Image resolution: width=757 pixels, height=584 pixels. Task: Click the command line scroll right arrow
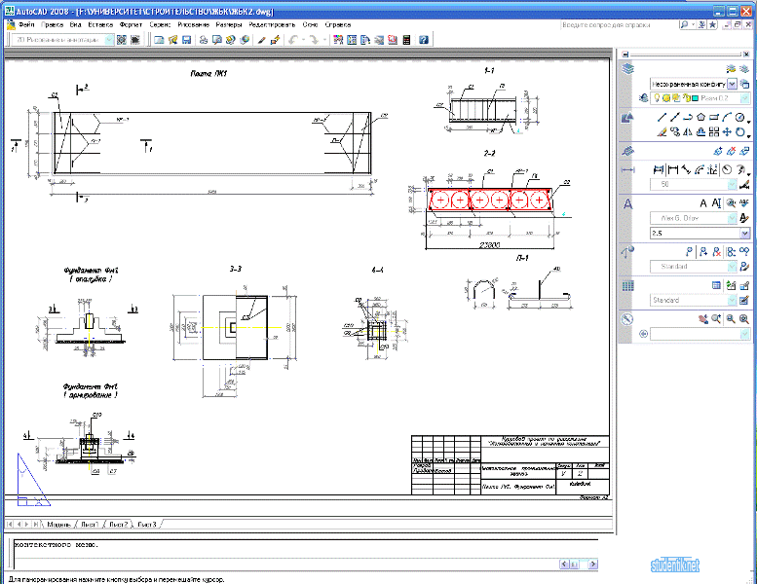pyautogui.click(x=593, y=564)
